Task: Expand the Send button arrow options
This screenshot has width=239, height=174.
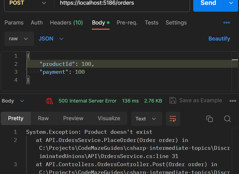Action: (x=231, y=3)
